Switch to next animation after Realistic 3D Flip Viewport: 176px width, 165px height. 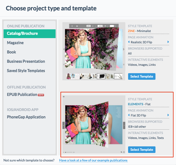[x=168, y=42]
